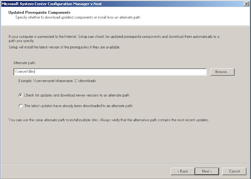Cancel the setup wizard
This screenshot has height=179, width=251.
point(235,171)
